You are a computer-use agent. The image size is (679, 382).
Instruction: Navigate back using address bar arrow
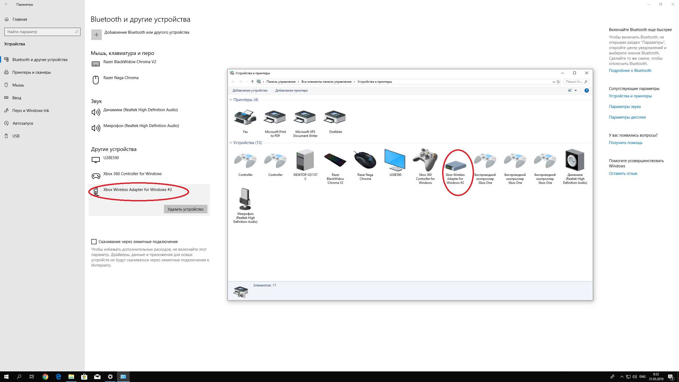233,82
